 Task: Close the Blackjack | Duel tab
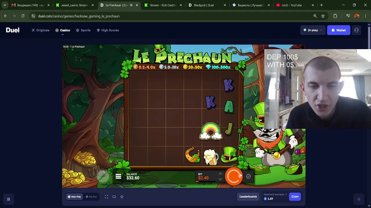click(225, 5)
